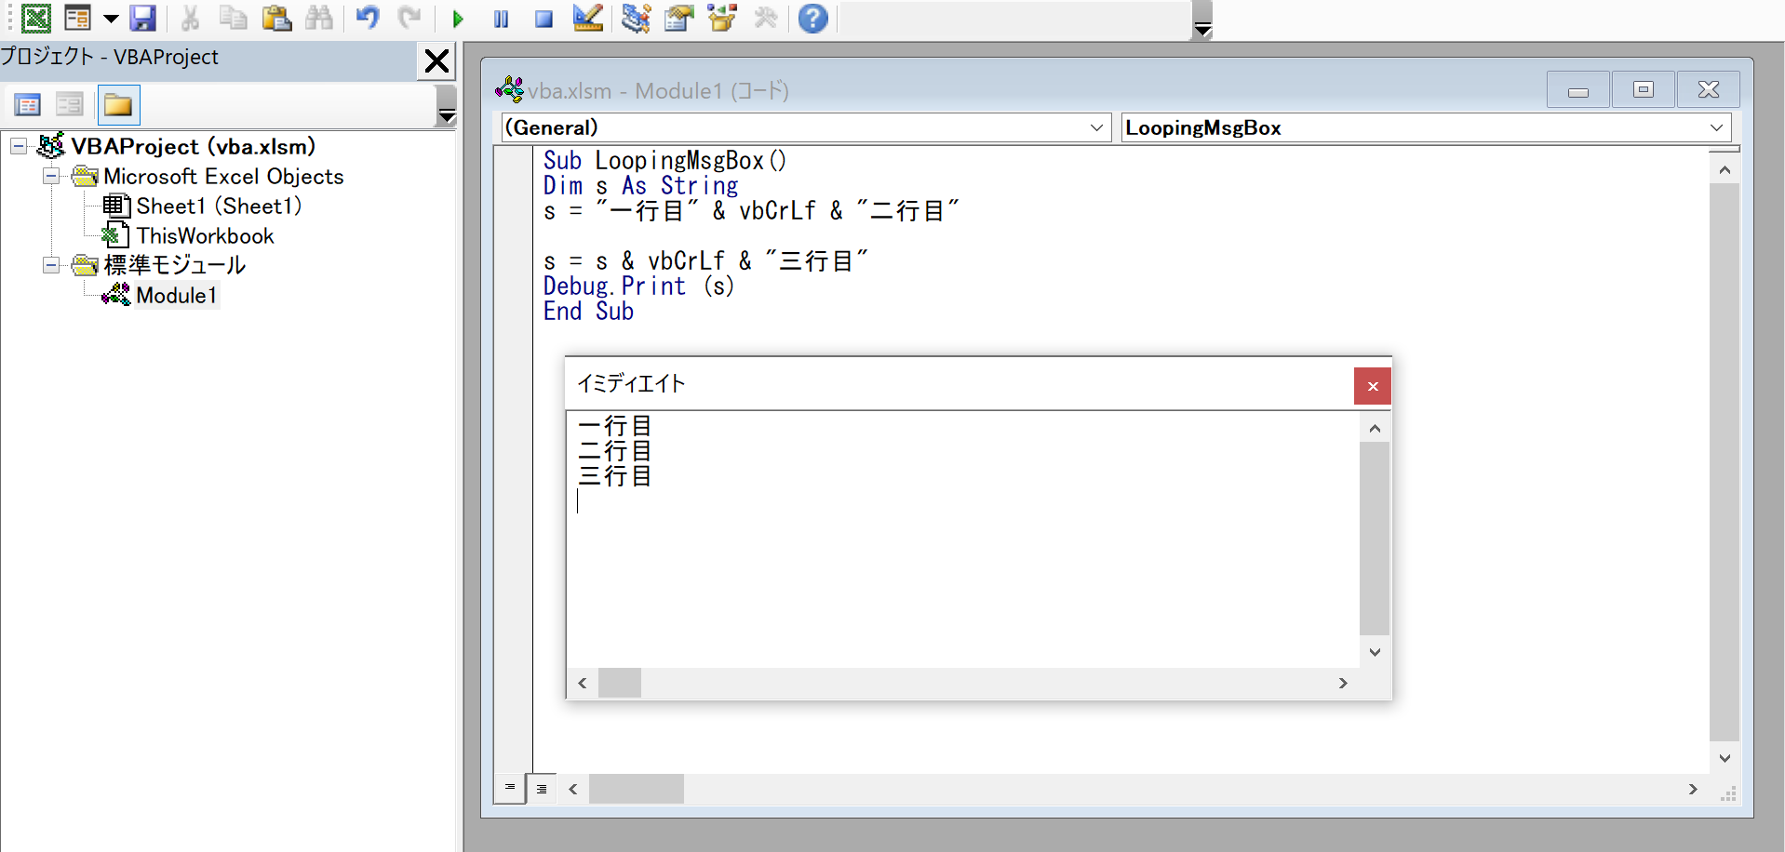
Task: Open the Insert UserForm dropdown arrow
Action: click(x=111, y=19)
